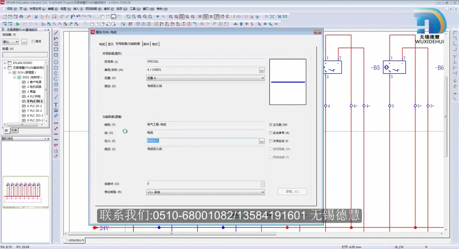
Task: Click the canvas horizontal scrollbar
Action: (x=171, y=234)
